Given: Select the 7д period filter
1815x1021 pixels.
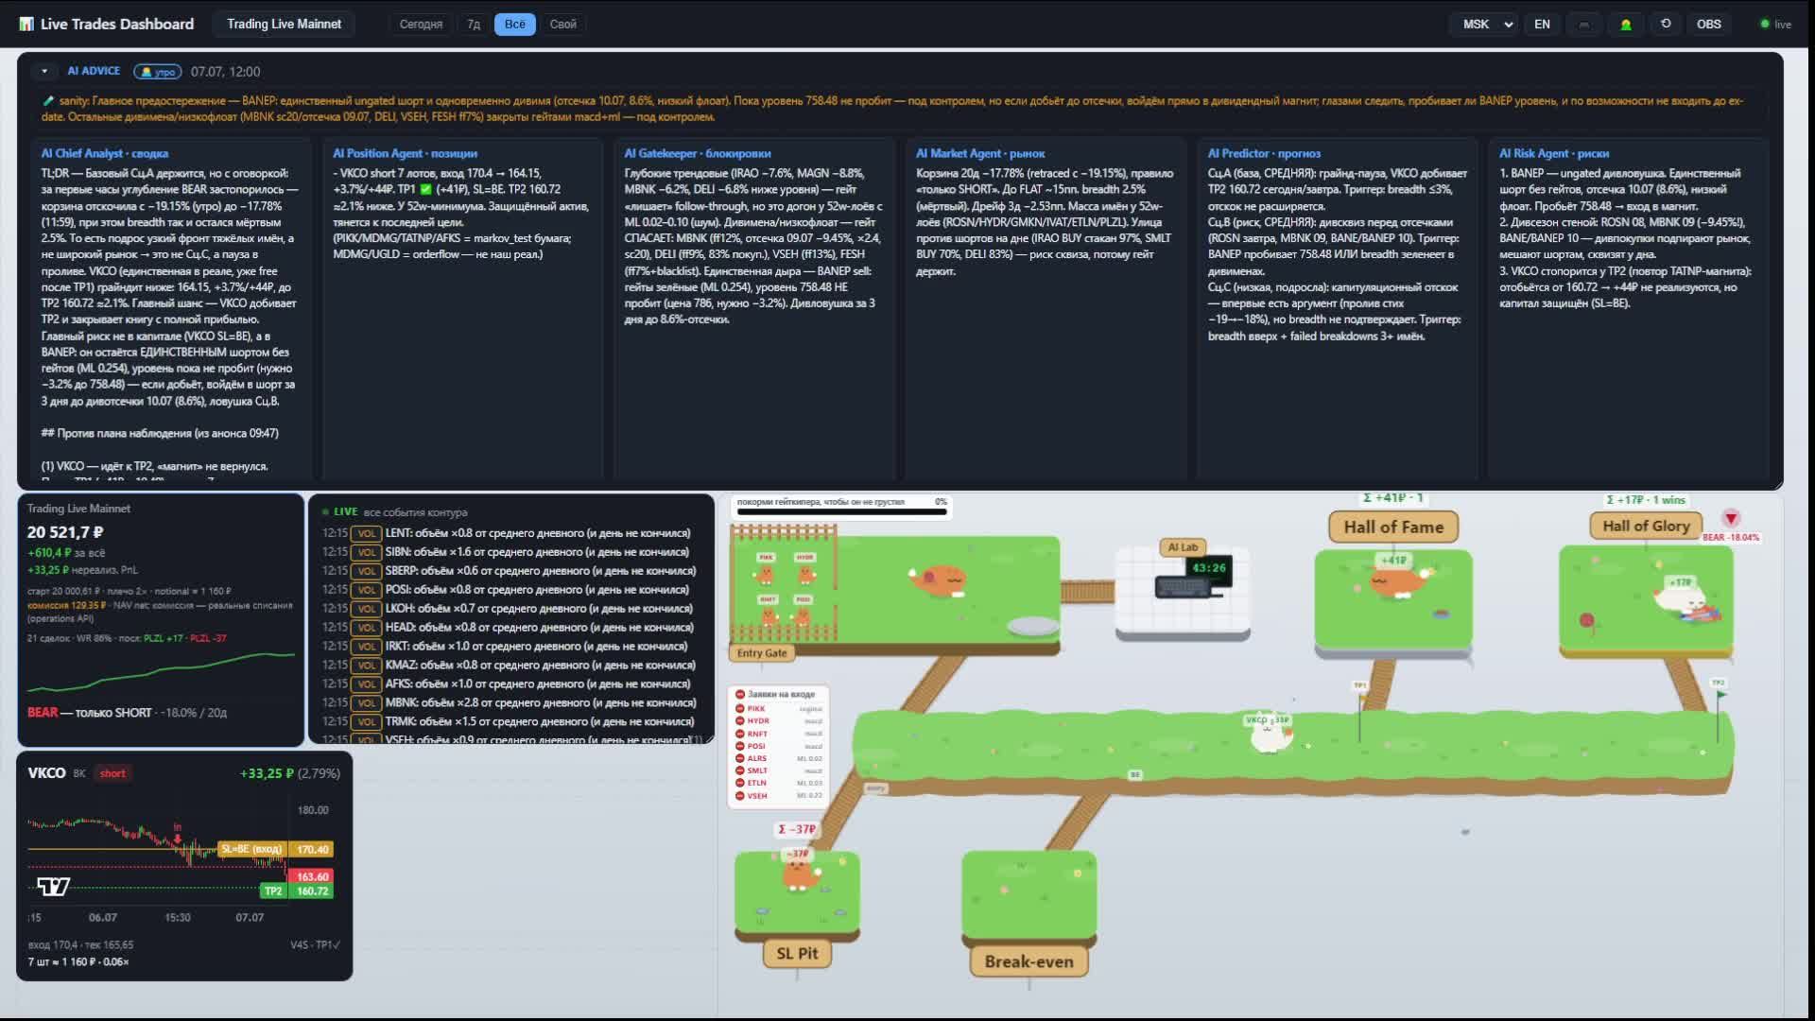Looking at the screenshot, I should click(x=474, y=24).
